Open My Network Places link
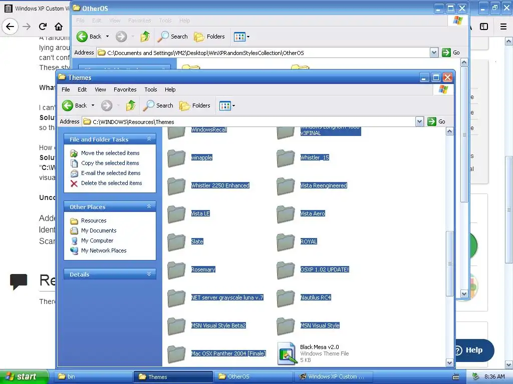The width and height of the screenshot is (513, 384). pyautogui.click(x=104, y=251)
